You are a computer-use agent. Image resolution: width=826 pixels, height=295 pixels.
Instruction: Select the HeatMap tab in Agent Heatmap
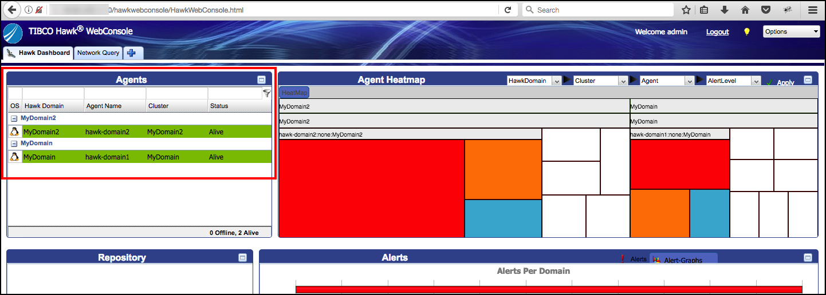pos(294,93)
